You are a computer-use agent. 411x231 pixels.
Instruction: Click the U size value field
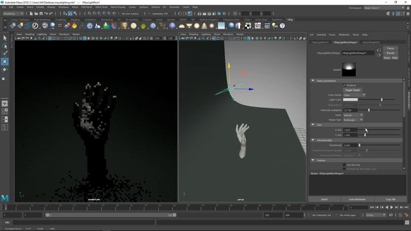(x=351, y=130)
